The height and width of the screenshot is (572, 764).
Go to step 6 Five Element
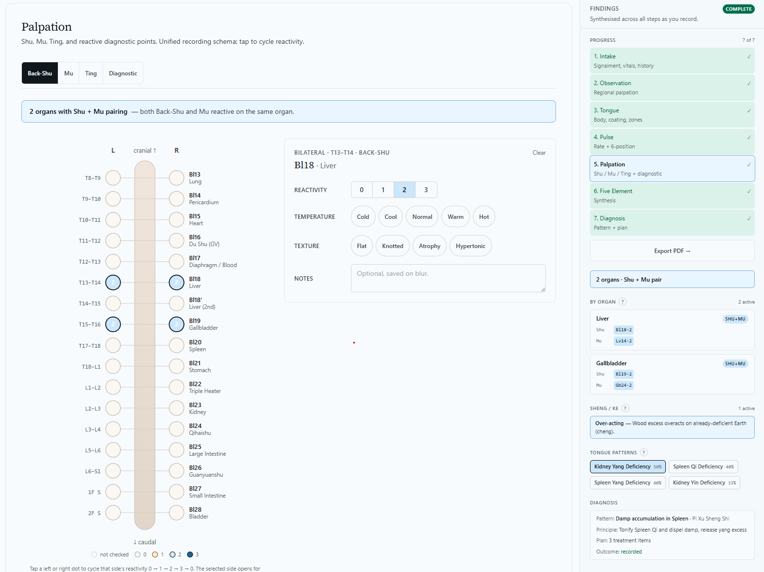pos(672,196)
